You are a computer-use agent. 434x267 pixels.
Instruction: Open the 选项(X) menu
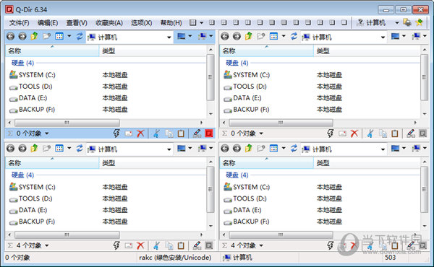(142, 22)
